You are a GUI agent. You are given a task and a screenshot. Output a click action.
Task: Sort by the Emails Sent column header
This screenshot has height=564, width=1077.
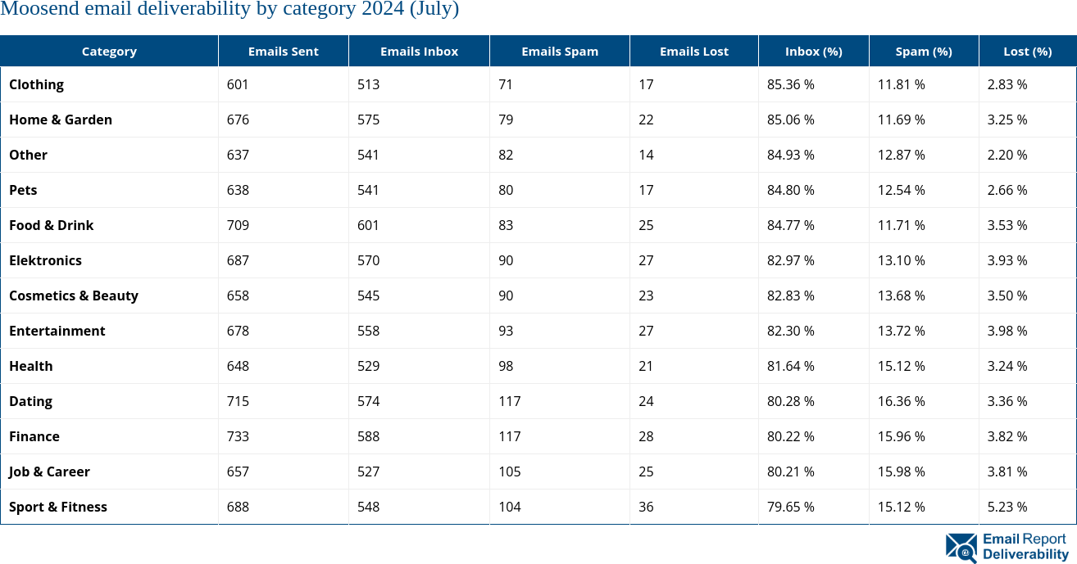coord(284,51)
